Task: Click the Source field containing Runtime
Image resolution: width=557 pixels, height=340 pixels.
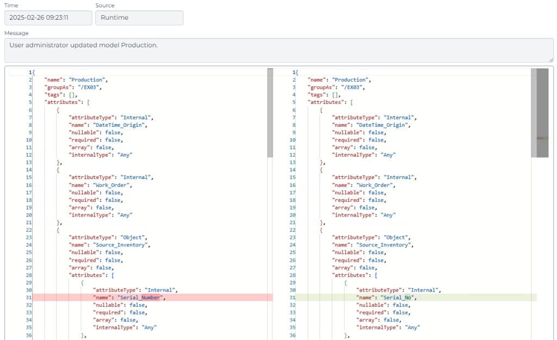Action: click(139, 17)
